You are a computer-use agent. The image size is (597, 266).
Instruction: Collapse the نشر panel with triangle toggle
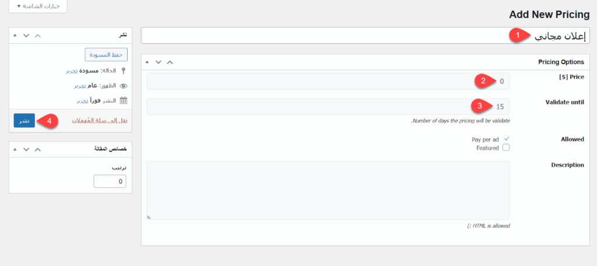[x=15, y=36]
